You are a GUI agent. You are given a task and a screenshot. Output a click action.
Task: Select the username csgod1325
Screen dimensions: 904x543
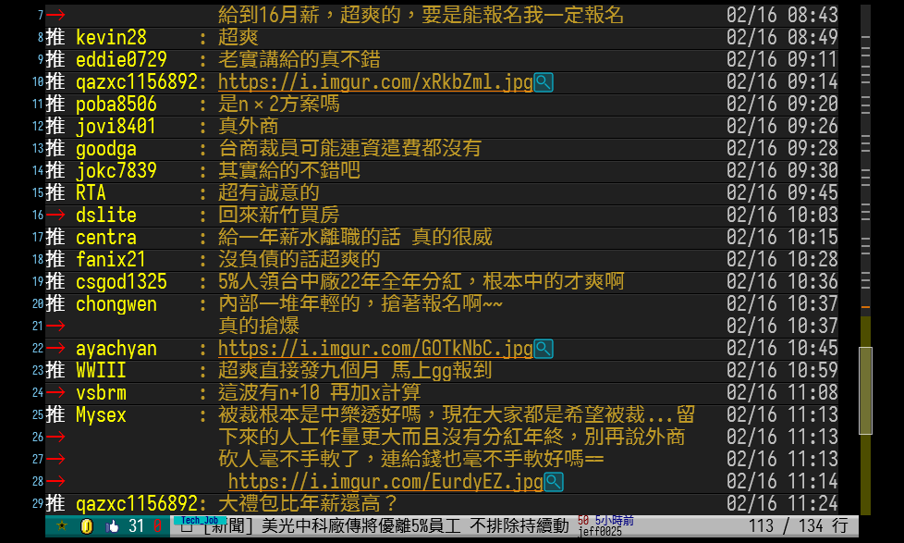(121, 282)
